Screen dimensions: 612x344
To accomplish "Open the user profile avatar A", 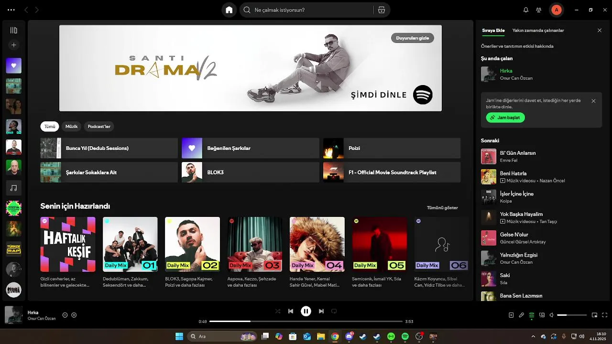I will click(x=556, y=10).
